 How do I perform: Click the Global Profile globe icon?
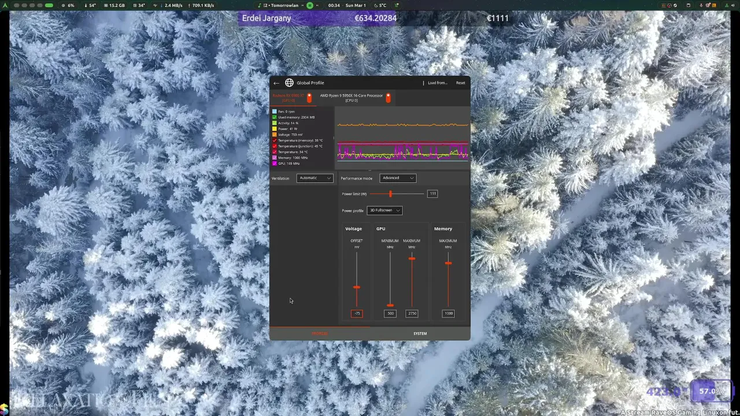(289, 83)
